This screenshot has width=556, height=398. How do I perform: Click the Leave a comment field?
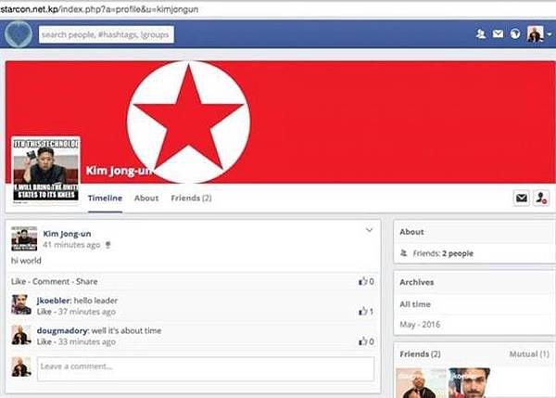206,369
